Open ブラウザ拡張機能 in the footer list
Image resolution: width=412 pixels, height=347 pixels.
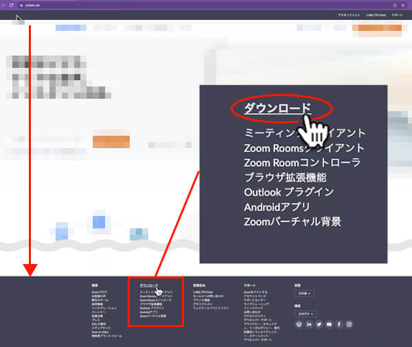[x=151, y=304]
